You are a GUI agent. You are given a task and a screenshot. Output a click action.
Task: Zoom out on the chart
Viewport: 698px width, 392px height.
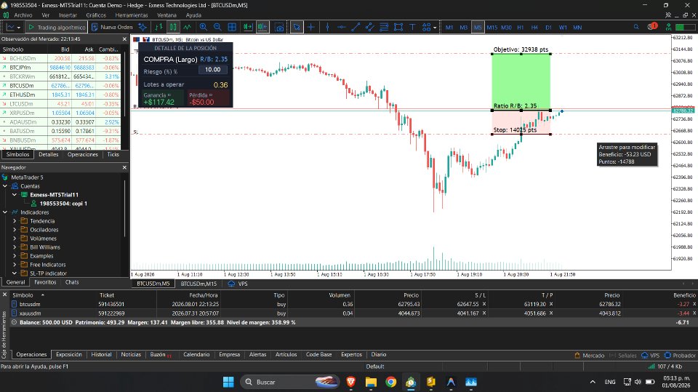pos(217,27)
